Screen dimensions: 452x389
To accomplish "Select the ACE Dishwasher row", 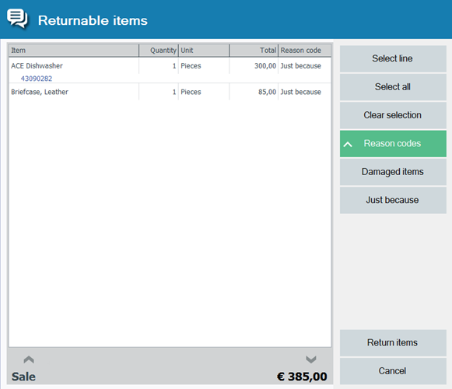I will (170, 70).
